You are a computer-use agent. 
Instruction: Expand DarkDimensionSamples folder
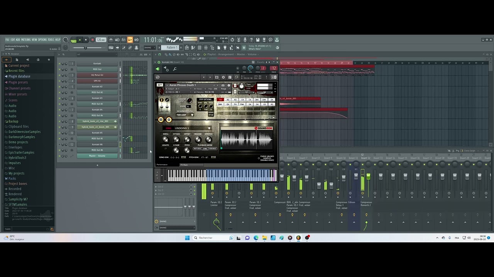[x=24, y=132]
